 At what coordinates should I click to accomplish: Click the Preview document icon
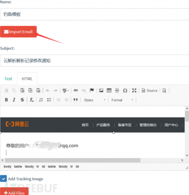pyautogui.click(x=164, y=90)
